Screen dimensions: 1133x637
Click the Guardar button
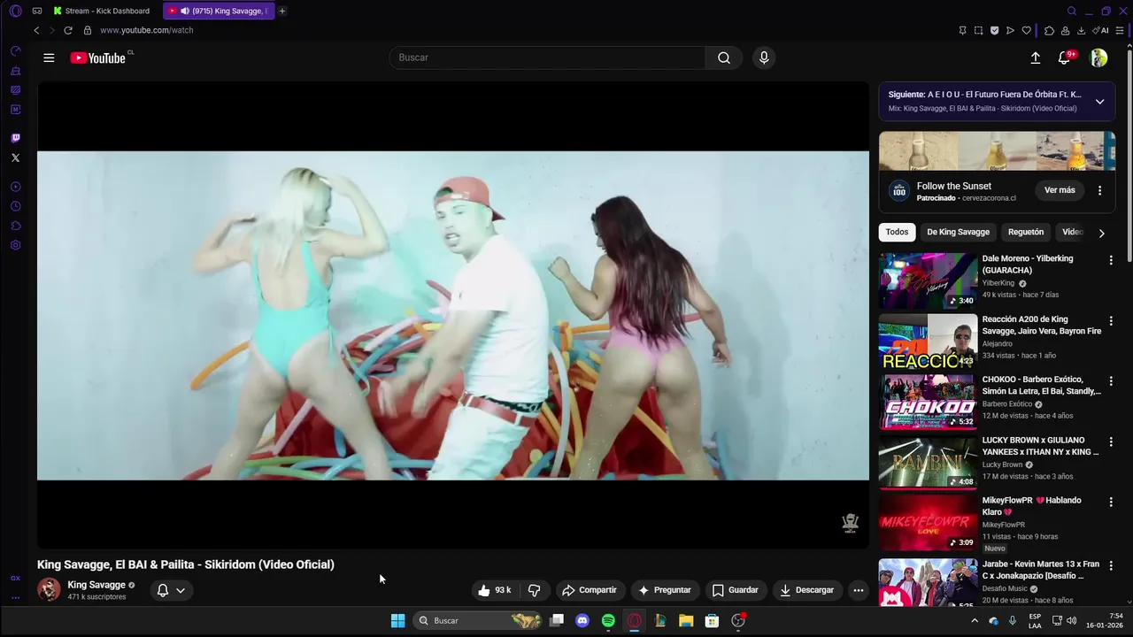click(x=735, y=590)
